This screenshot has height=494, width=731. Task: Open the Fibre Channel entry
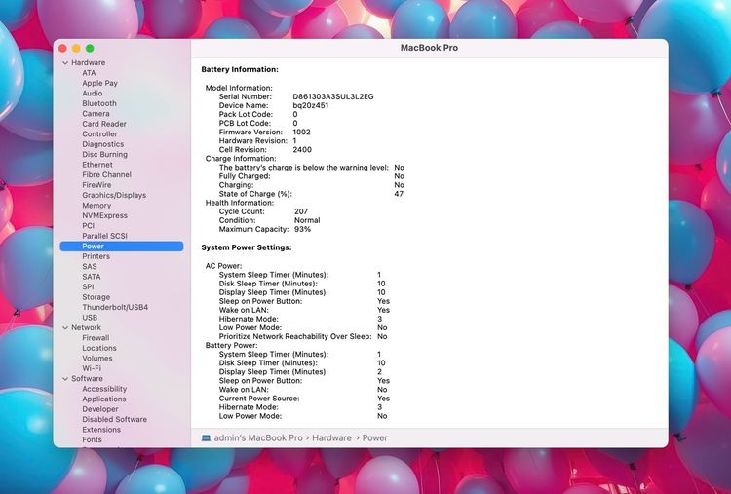tap(107, 174)
